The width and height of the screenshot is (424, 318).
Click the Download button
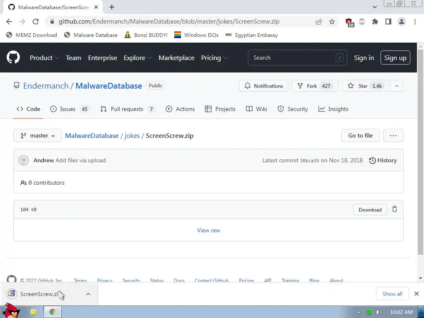click(x=370, y=210)
